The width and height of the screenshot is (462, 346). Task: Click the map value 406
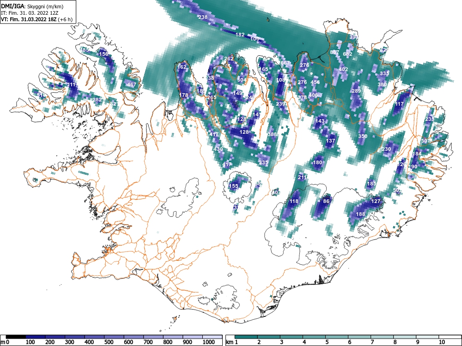314,95
